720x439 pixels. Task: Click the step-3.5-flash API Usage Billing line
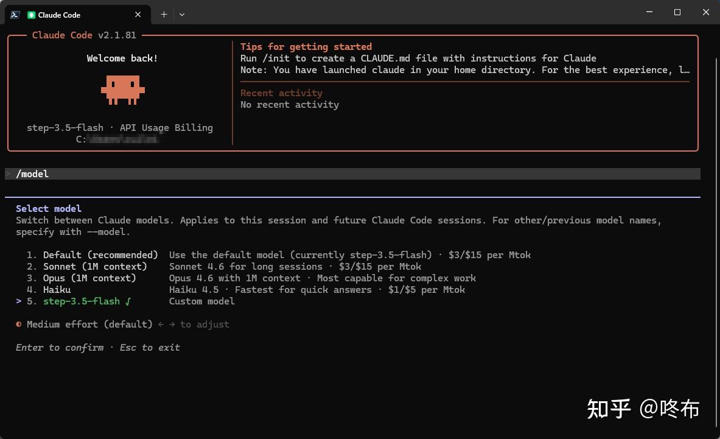(x=120, y=128)
